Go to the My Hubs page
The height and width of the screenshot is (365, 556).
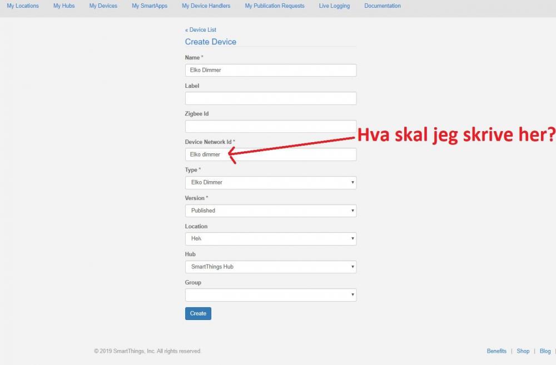(64, 6)
